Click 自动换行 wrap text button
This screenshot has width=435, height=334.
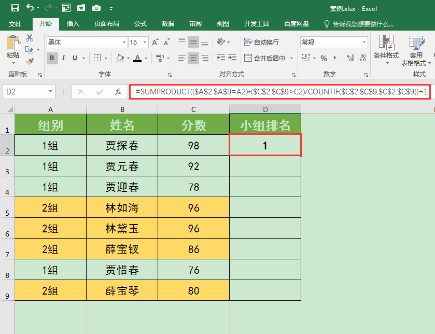tap(261, 42)
